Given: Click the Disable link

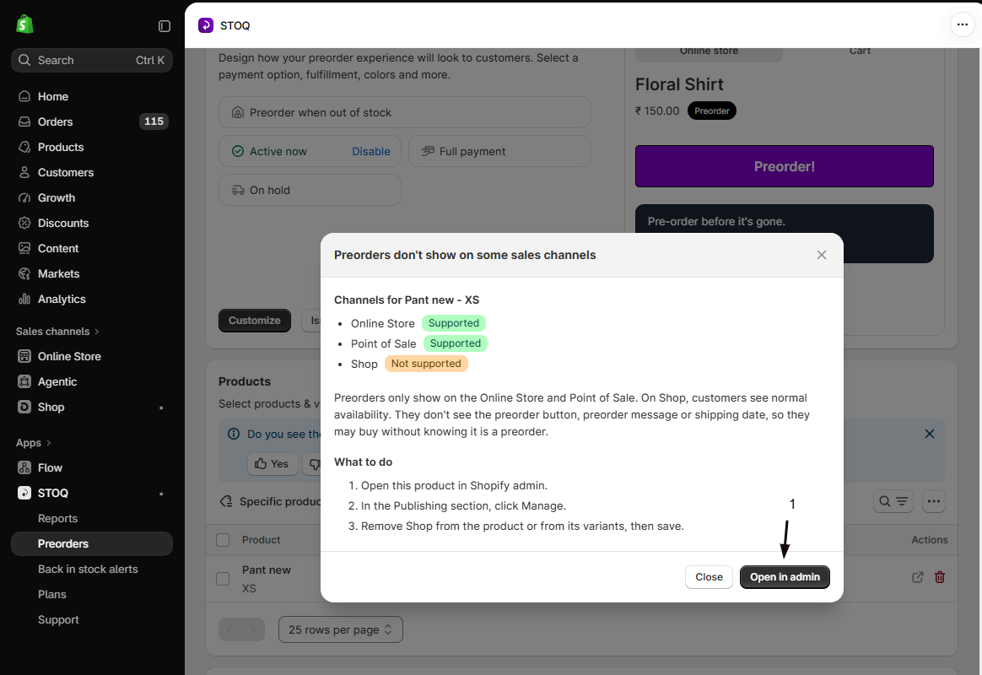Looking at the screenshot, I should click(x=370, y=152).
